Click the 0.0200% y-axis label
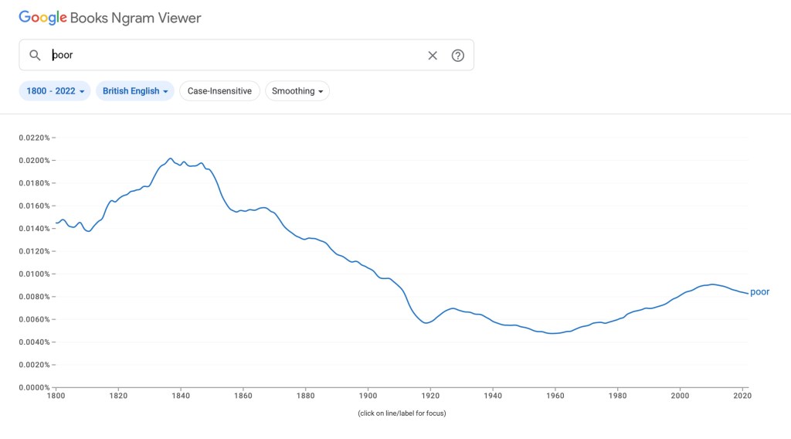The height and width of the screenshot is (439, 791). coord(34,161)
